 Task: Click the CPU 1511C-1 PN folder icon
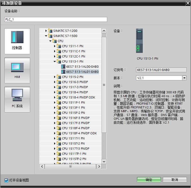[x=59, y=51]
